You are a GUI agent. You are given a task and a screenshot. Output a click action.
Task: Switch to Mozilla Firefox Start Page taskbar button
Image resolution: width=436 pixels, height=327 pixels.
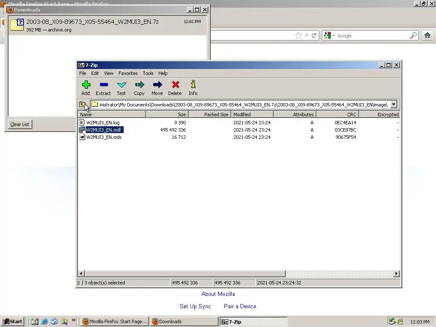[x=115, y=321]
